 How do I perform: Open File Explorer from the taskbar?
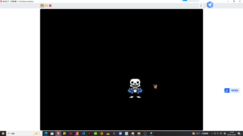[139, 133]
